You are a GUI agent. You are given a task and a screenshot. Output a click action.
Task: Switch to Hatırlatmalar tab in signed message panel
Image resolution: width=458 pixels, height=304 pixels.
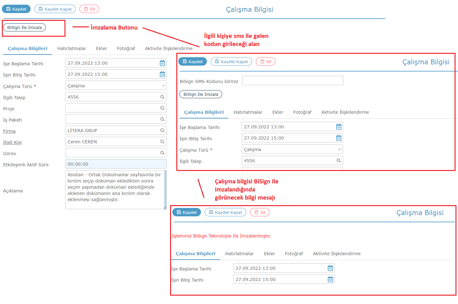[240, 254]
